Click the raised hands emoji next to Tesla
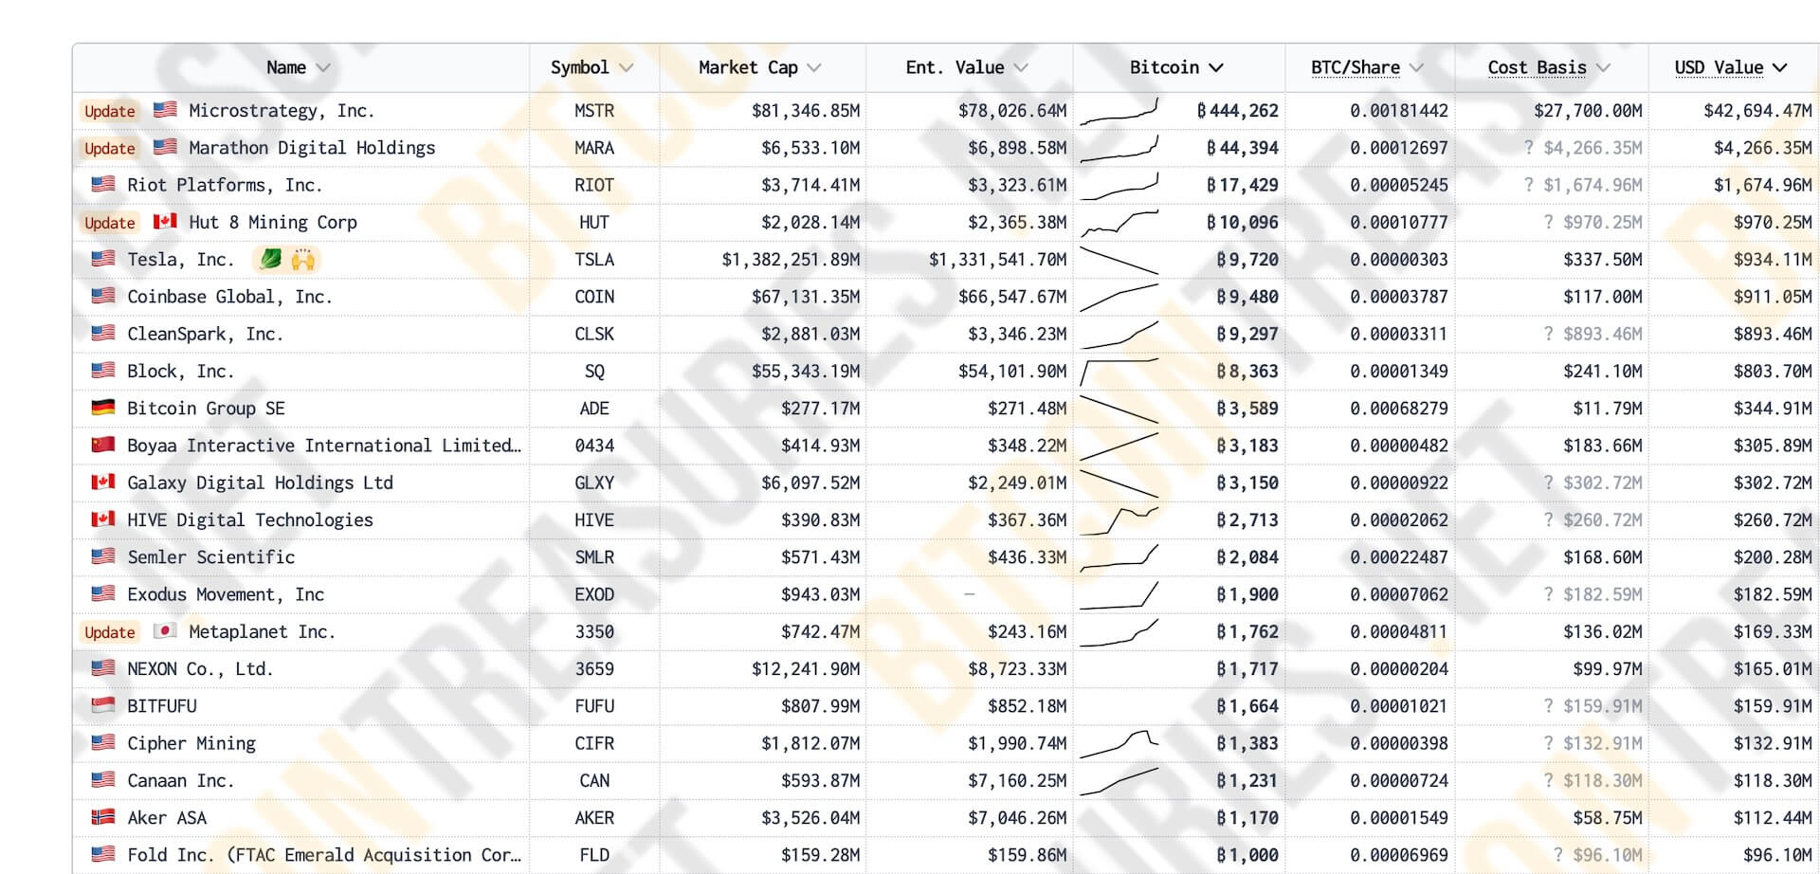Viewport: 1820px width, 874px height. click(302, 259)
